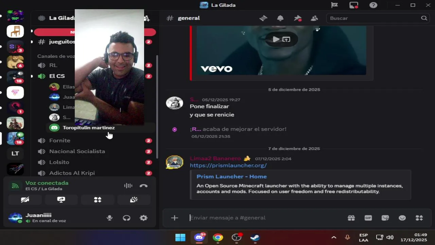Focus the Enviar mensaje a #general field
This screenshot has width=435, height=245.
point(265,218)
